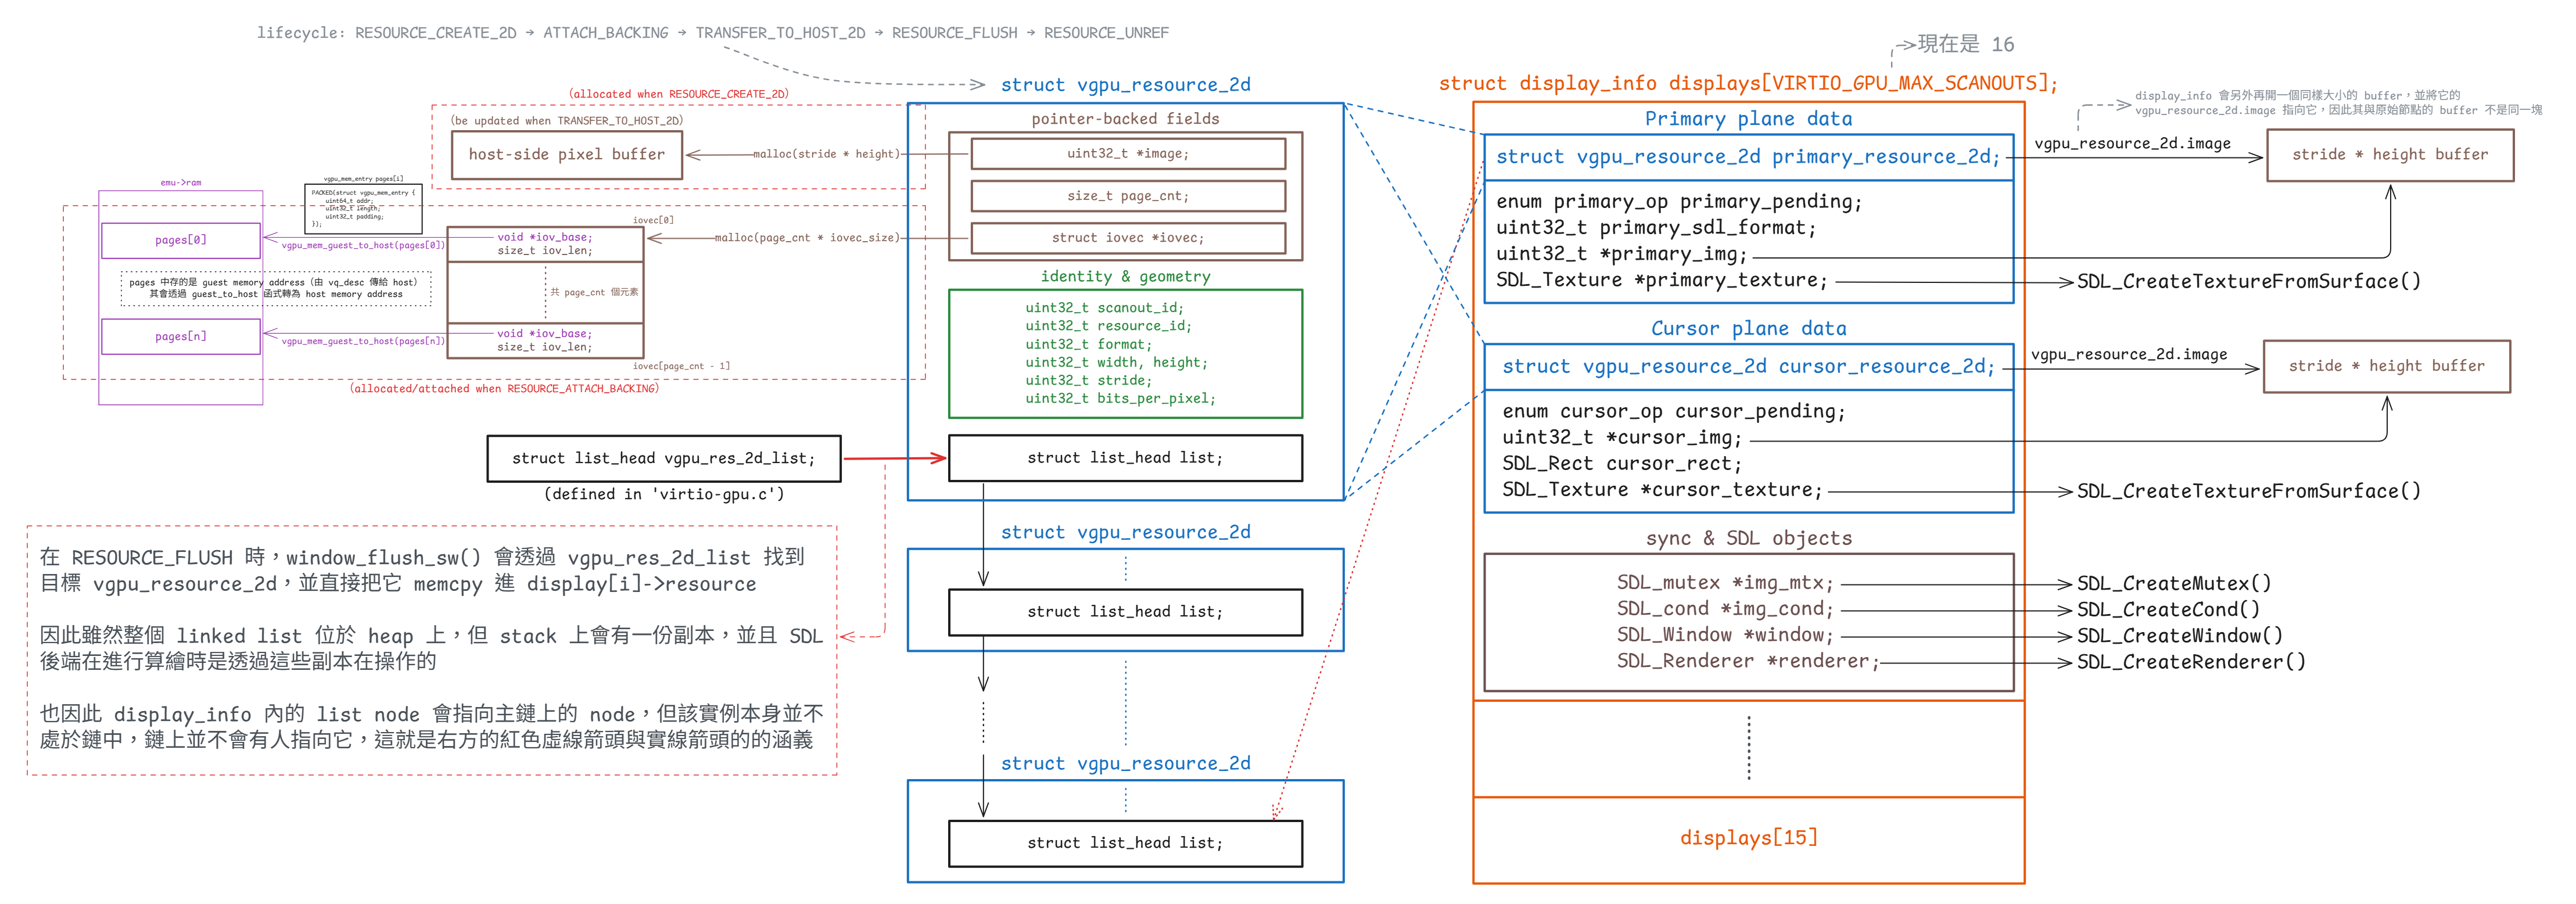The image size is (2576, 904).
Task: Click the lifecycle text at the top
Action: [x=712, y=33]
